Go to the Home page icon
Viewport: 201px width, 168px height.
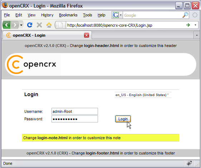coord(49,25)
